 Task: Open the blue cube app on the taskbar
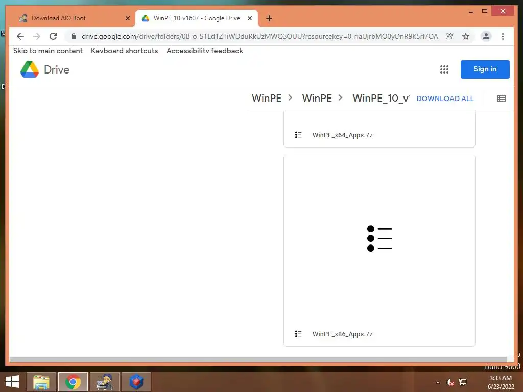tap(136, 382)
